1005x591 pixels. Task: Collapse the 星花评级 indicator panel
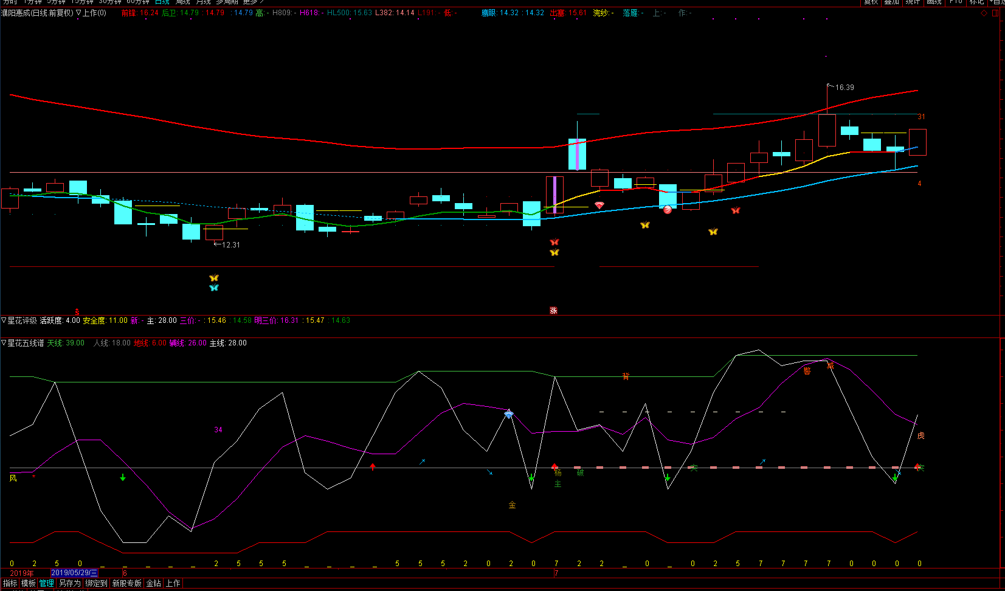[4, 320]
